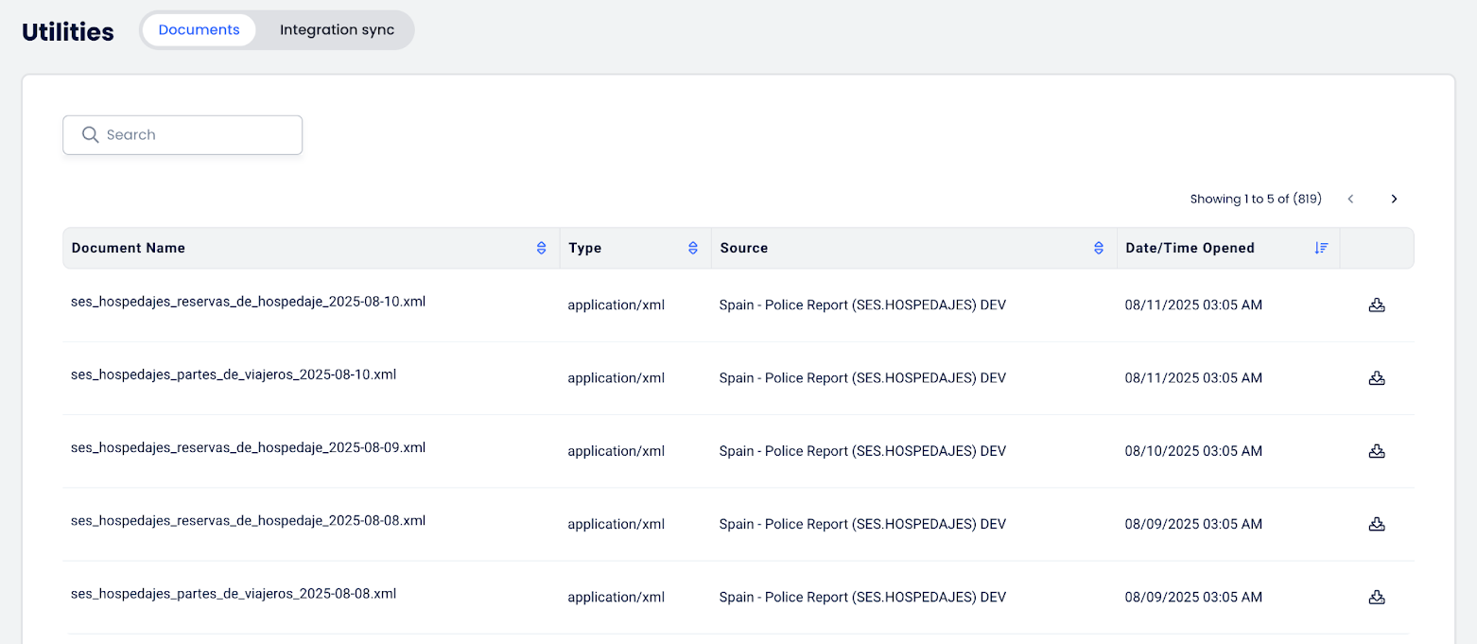Click the magnifier icon in search box

click(91, 135)
